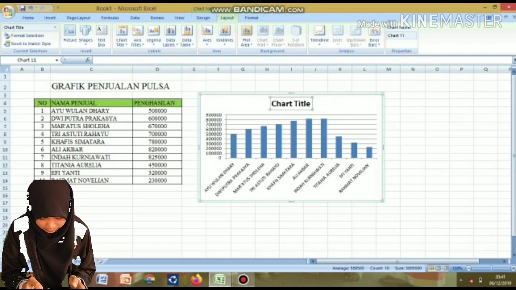Open the Axes dropdown button
The height and width of the screenshot is (290, 516).
tap(207, 35)
